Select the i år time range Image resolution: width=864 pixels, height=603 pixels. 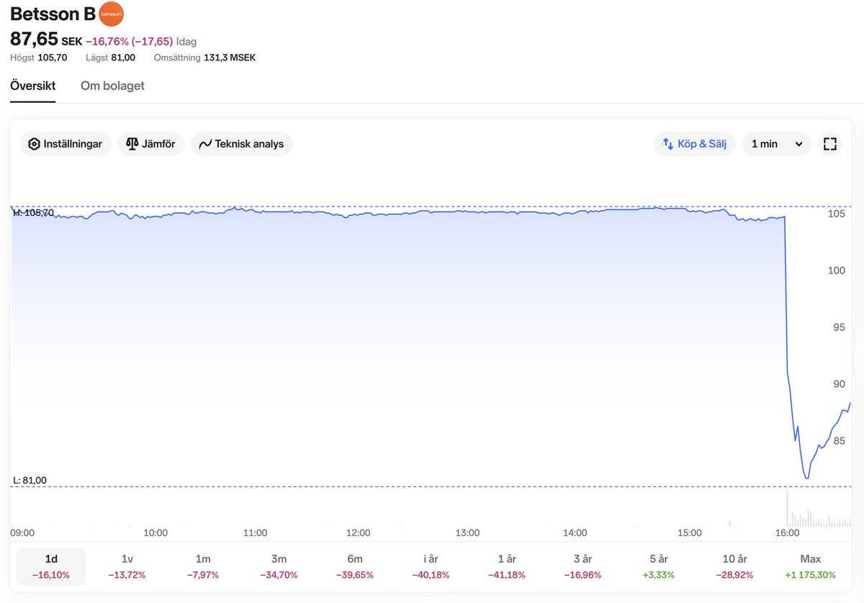431,566
